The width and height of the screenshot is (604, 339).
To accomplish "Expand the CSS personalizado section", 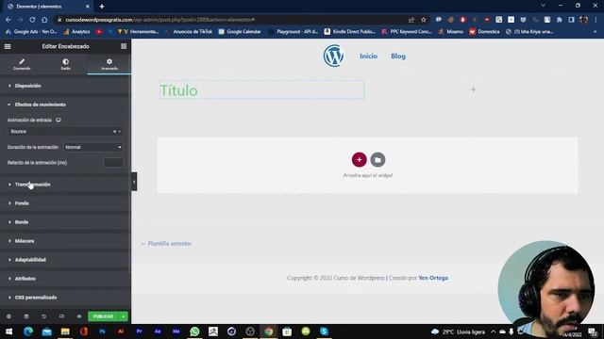I will click(65, 298).
